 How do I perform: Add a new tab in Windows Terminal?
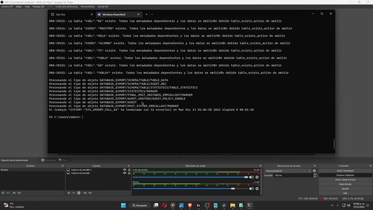[146, 15]
